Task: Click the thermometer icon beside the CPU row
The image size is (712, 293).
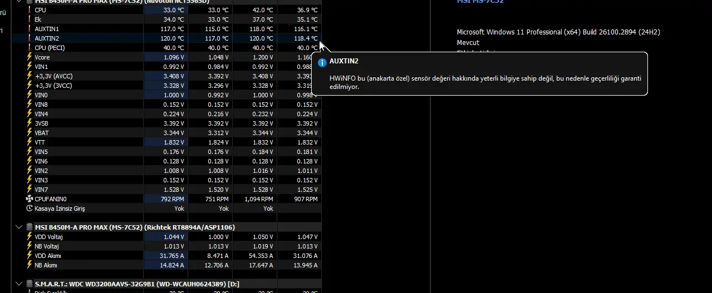Action: coord(30,10)
